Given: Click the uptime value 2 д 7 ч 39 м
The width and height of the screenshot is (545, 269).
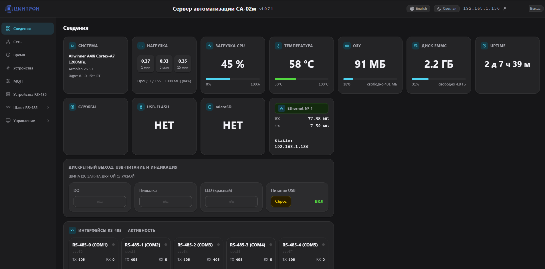Looking at the screenshot, I should (508, 64).
